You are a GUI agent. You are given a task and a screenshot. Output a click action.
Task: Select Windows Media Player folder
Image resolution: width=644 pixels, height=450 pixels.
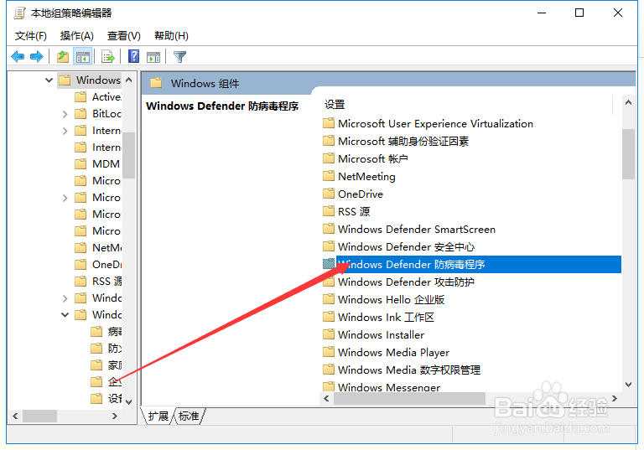(x=386, y=352)
